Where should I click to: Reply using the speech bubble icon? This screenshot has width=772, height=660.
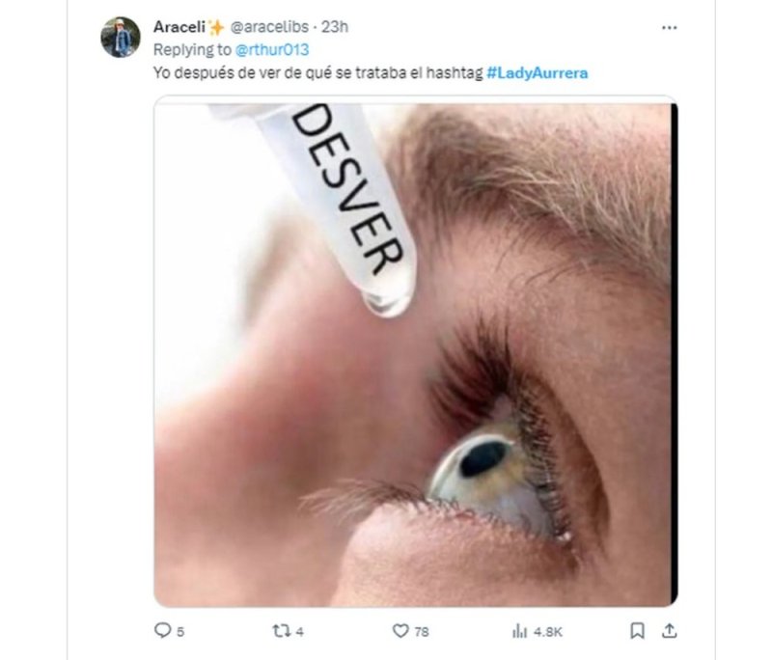(162, 631)
